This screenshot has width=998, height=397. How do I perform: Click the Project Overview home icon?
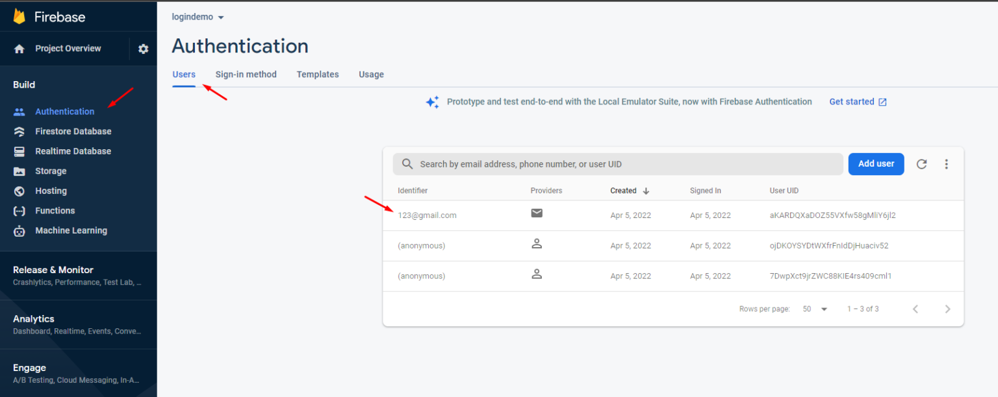(x=19, y=49)
